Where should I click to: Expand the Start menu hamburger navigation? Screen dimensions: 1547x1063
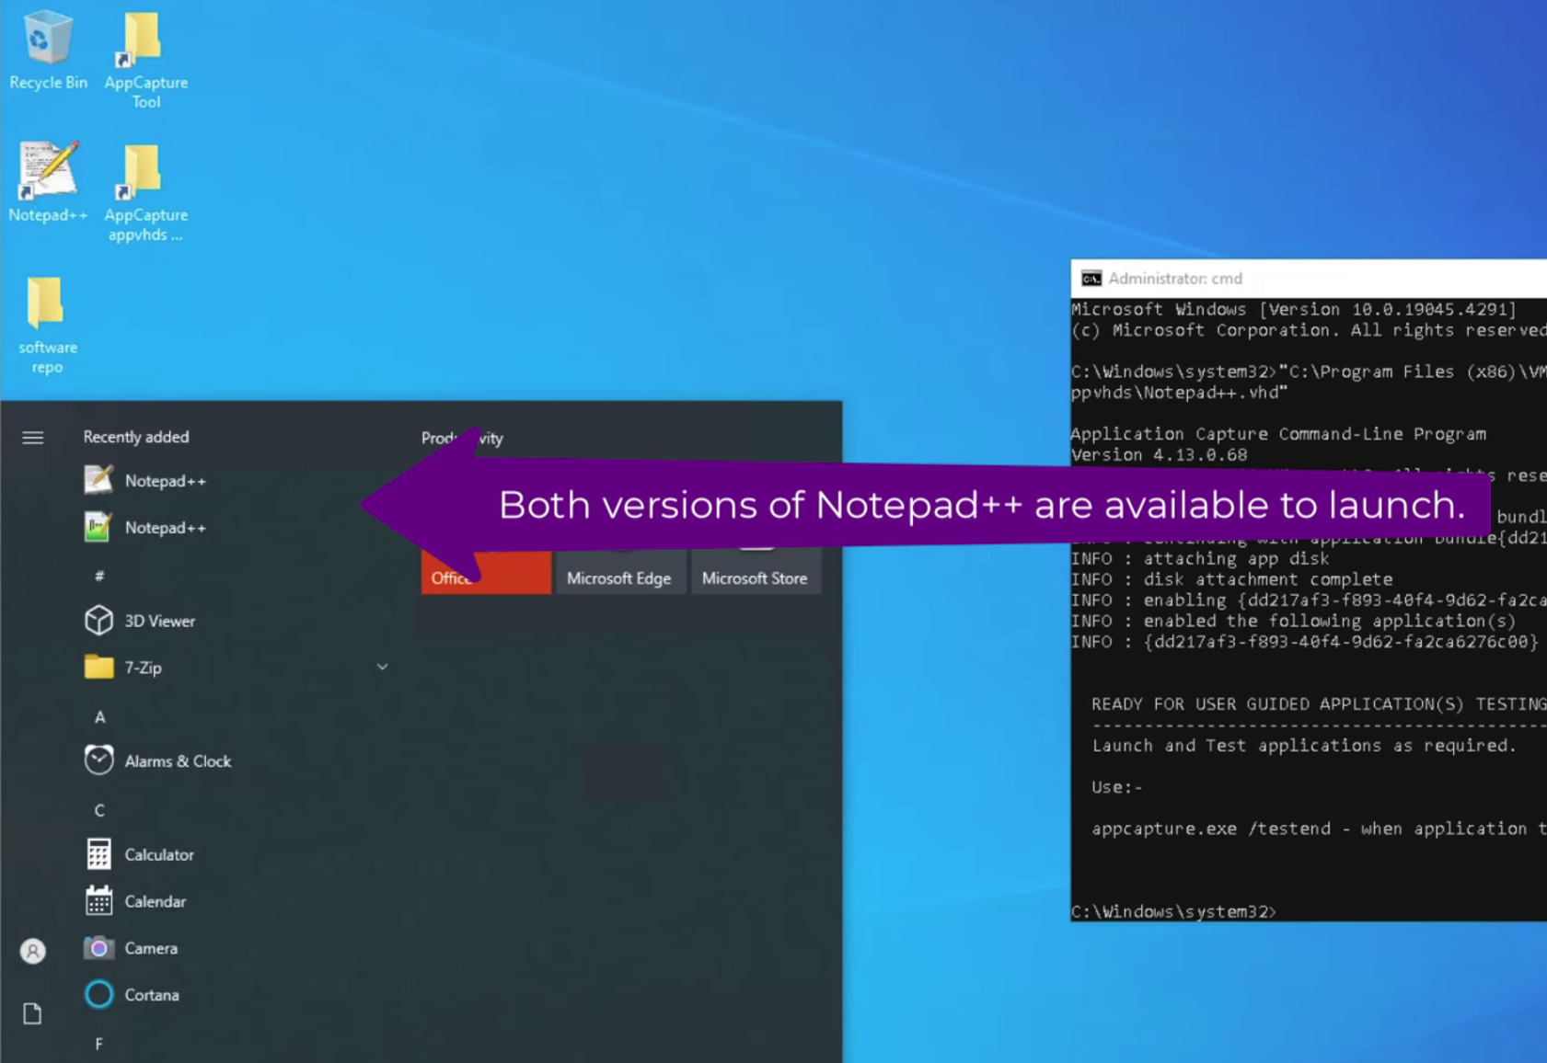(32, 438)
